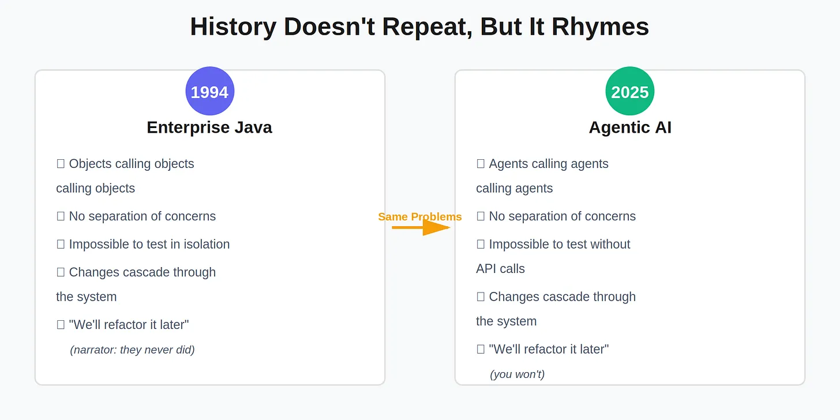The height and width of the screenshot is (420, 840).
Task: Click the purple 1994 circle badge
Action: (x=209, y=91)
